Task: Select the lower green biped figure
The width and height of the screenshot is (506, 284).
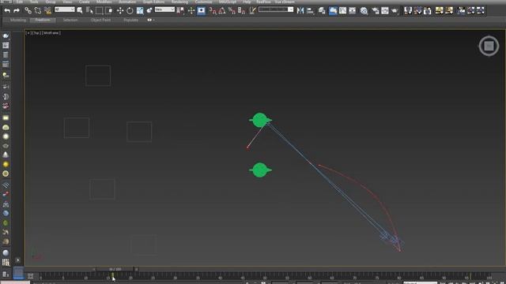Action: [x=260, y=170]
